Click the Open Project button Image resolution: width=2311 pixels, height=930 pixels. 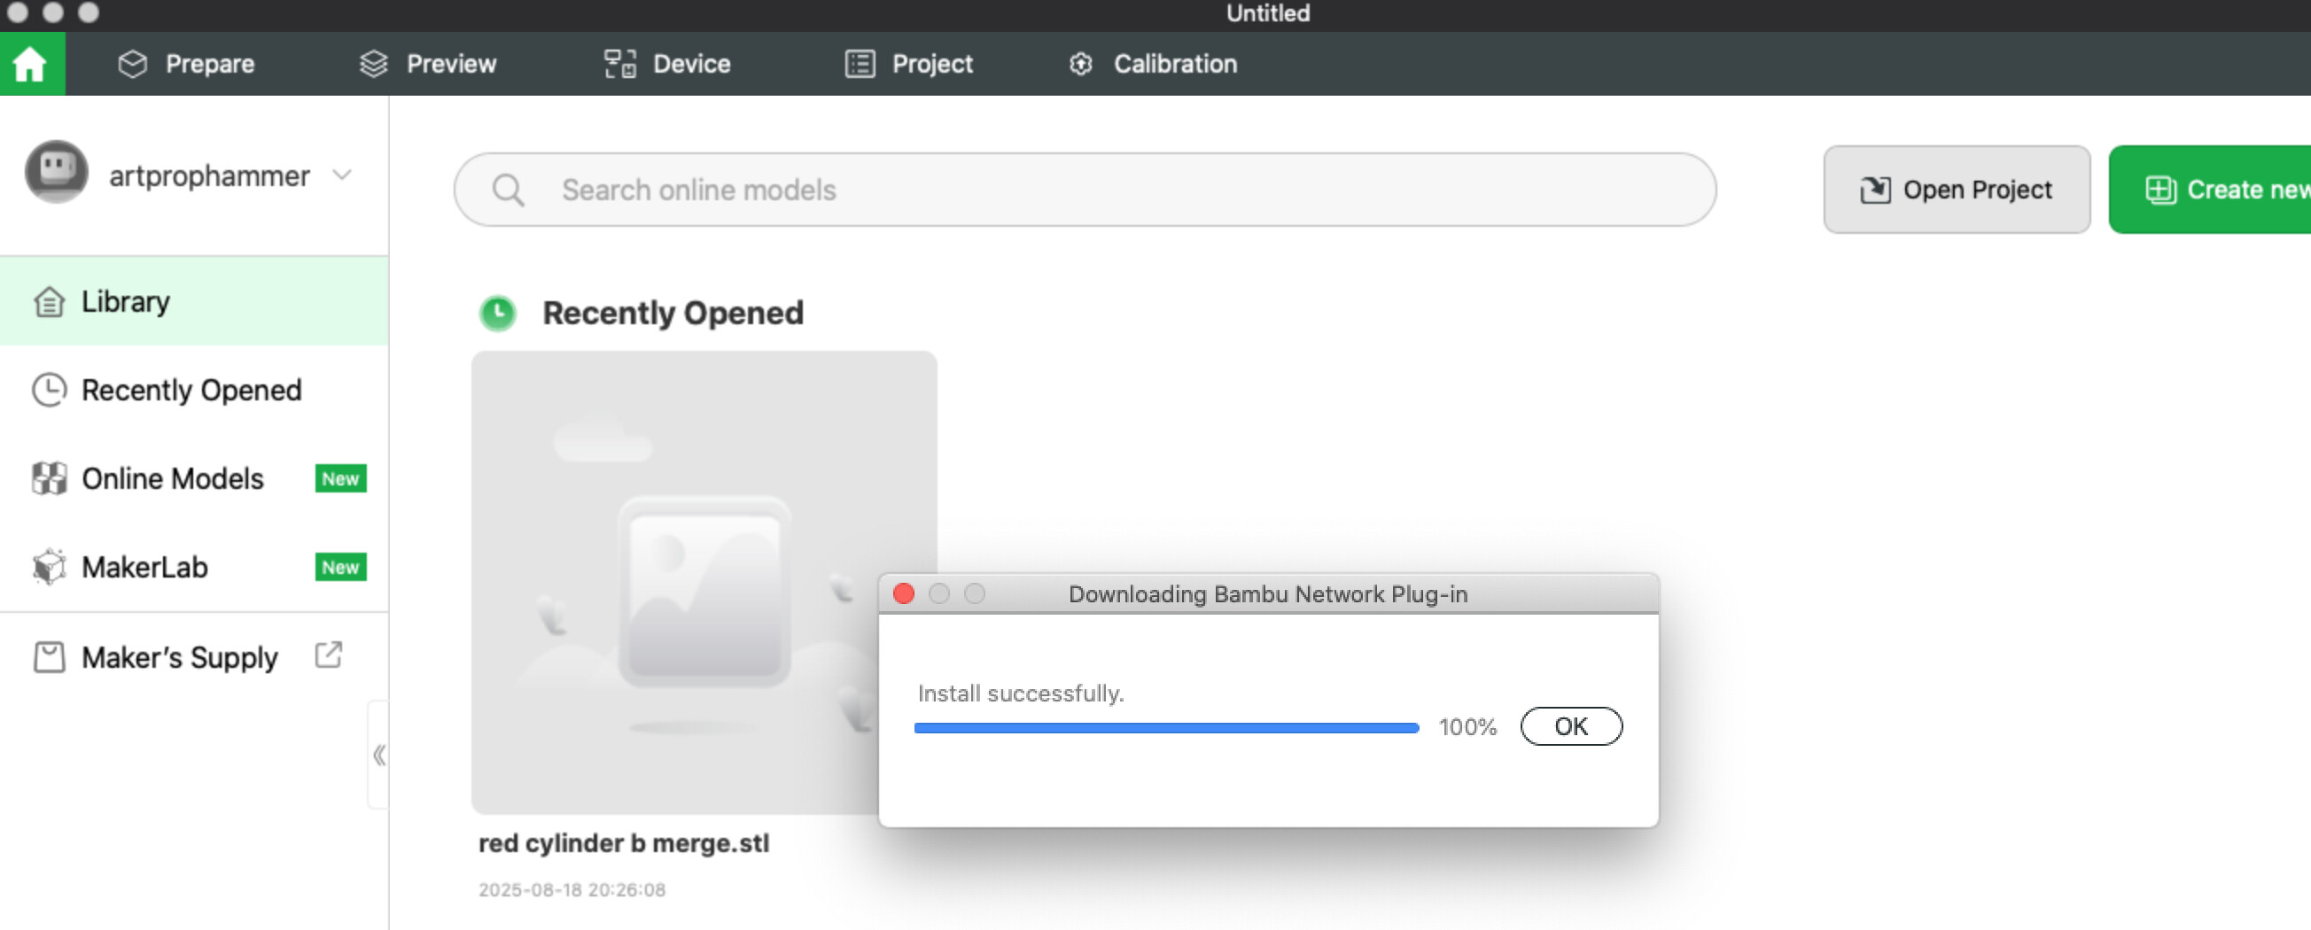[x=1957, y=190]
